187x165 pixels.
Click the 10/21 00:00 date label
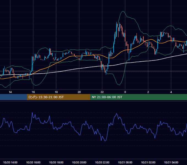125,162
